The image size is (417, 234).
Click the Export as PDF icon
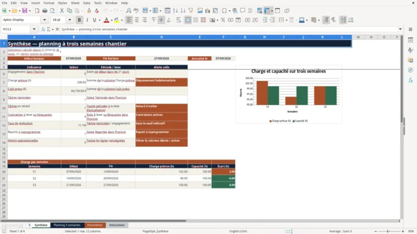pyautogui.click(x=37, y=11)
